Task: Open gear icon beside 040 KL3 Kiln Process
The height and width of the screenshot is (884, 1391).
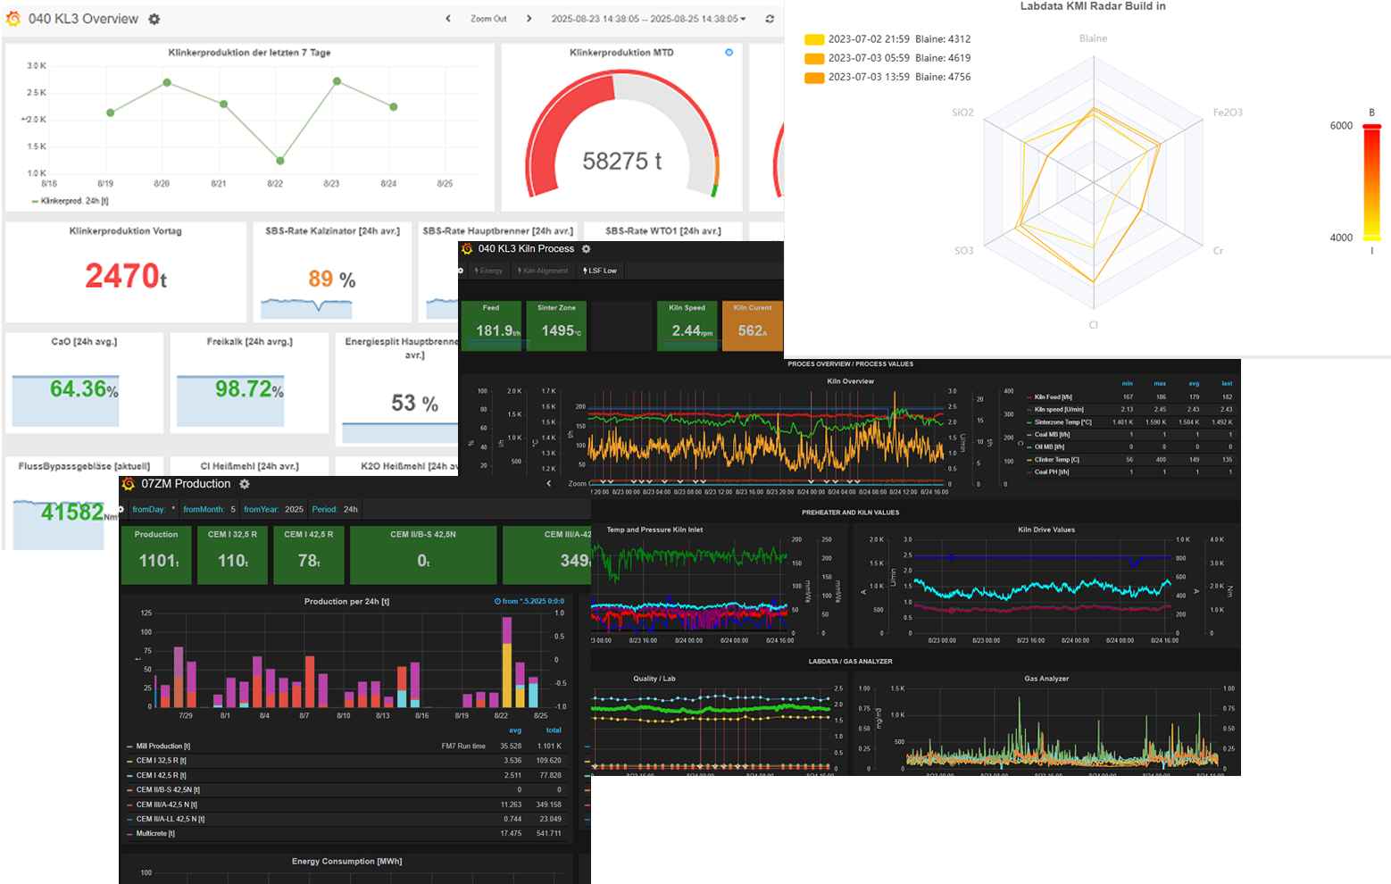Action: pos(587,249)
